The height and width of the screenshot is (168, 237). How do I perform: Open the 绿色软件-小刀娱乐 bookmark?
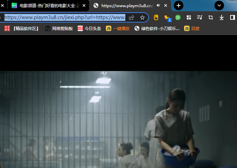click(x=157, y=28)
